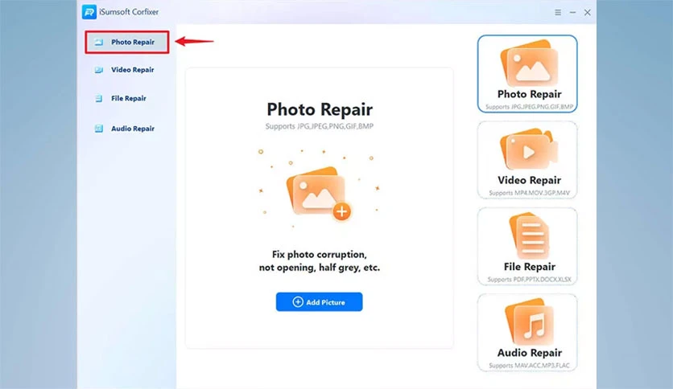Click the plus icon inside Add Picture
673x389 pixels.
(x=297, y=302)
